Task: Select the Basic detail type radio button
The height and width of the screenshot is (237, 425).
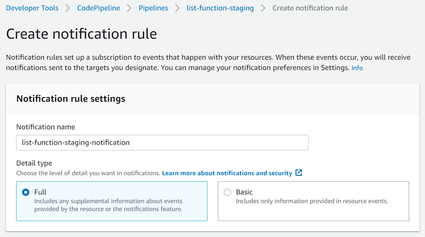Action: tap(227, 192)
